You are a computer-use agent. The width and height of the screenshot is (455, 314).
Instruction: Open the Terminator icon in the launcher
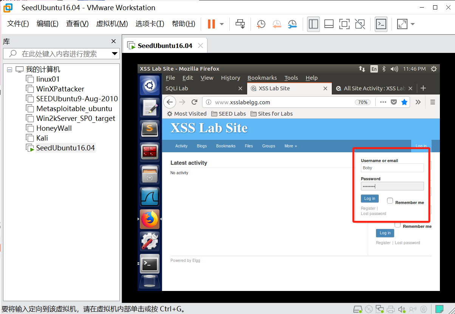pyautogui.click(x=150, y=152)
